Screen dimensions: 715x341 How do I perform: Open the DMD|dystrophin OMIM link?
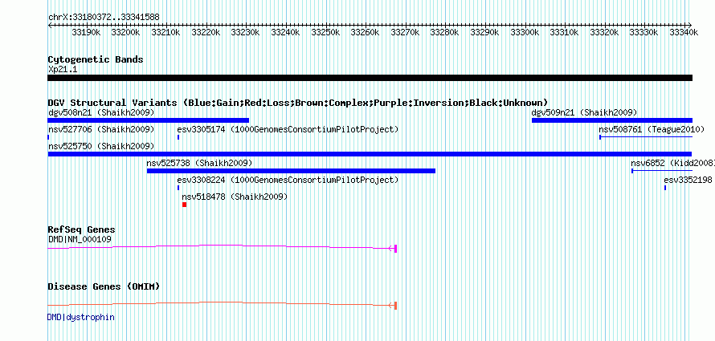click(x=80, y=317)
